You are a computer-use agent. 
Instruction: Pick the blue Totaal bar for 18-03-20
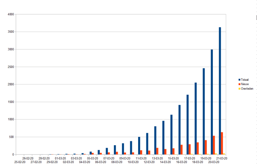pyautogui.click(x=196, y=119)
